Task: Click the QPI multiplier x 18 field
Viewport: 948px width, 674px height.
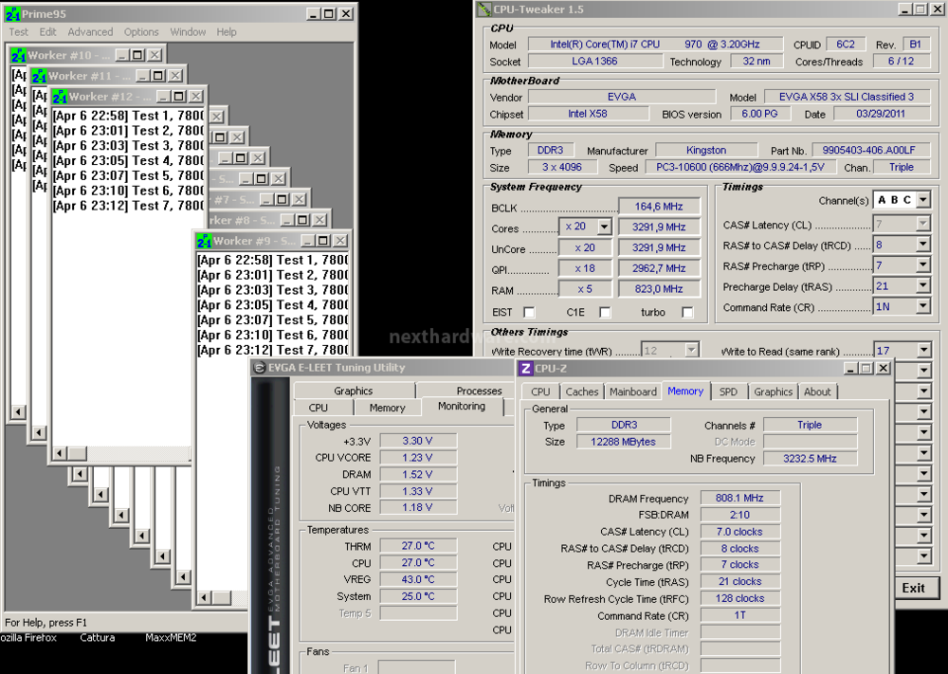Action: [585, 268]
